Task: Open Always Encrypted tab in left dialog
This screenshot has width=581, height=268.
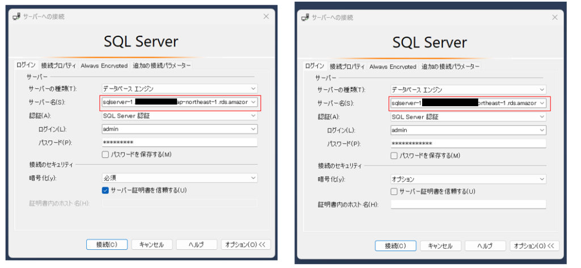Action: click(x=104, y=66)
